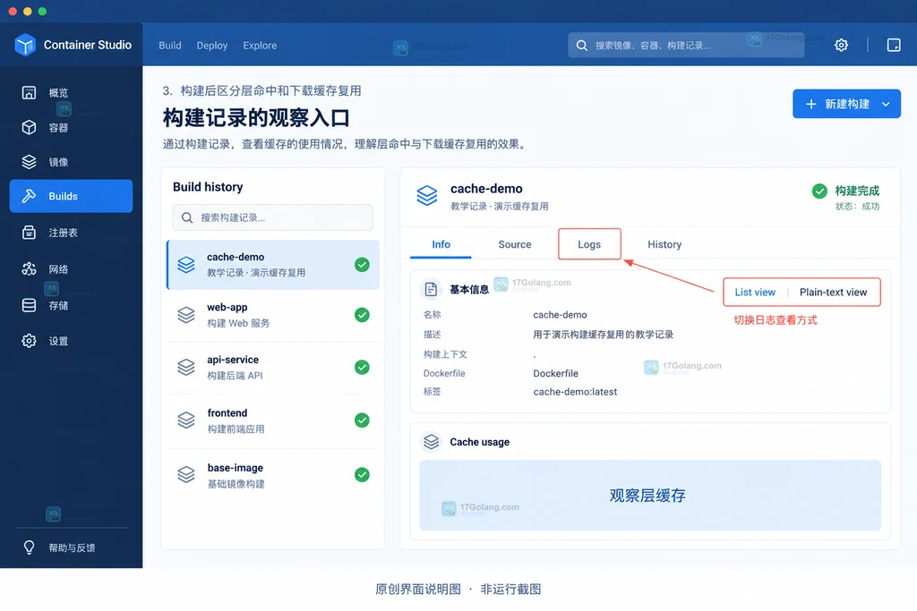917x611 pixels.
Task: Open the 网络 network sidebar icon
Action: click(29, 268)
